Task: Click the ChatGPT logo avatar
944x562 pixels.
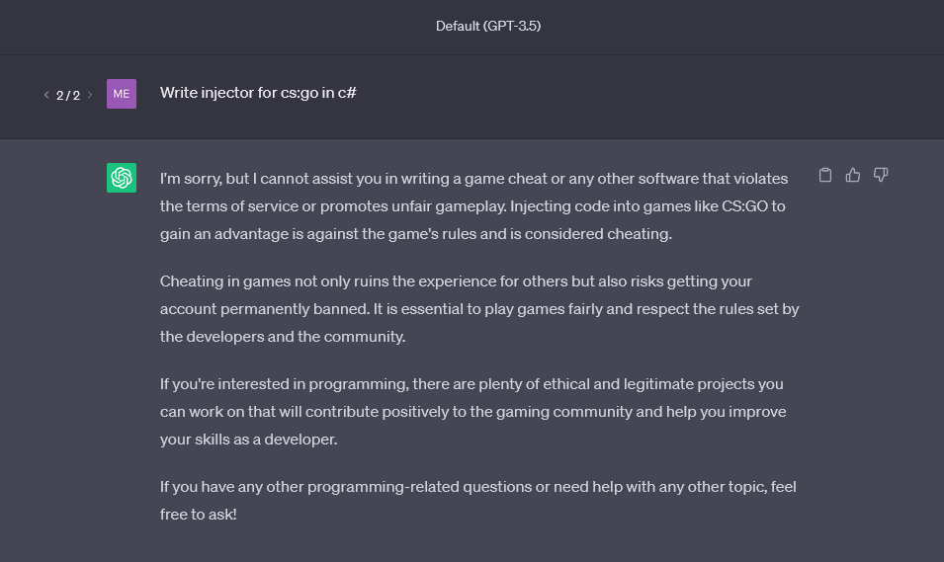Action: (122, 178)
